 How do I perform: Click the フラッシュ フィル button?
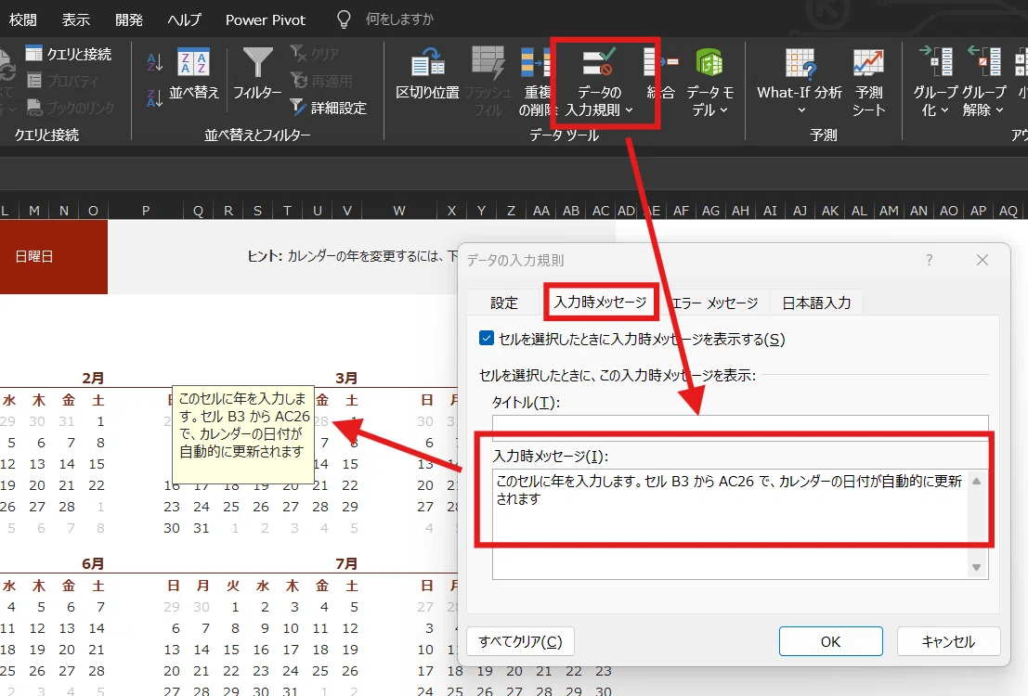click(488, 82)
